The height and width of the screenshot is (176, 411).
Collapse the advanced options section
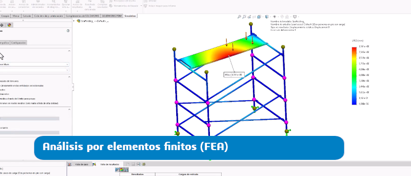(69, 77)
